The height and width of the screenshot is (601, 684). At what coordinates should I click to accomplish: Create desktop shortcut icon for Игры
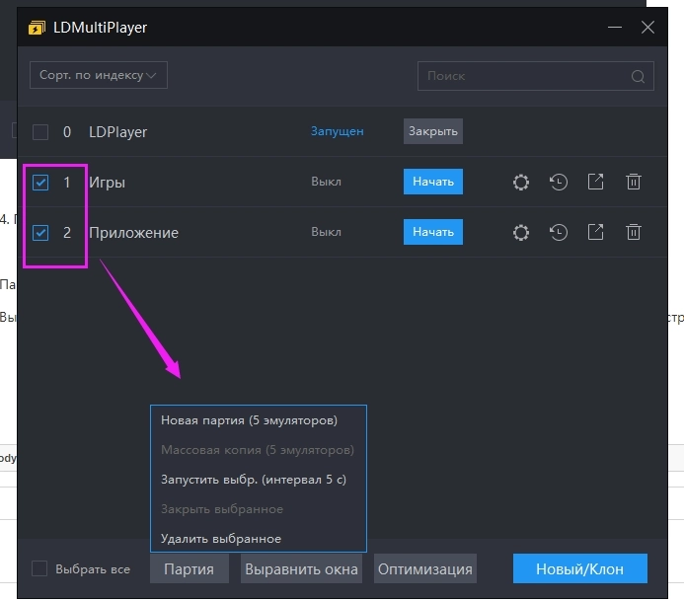coord(596,182)
